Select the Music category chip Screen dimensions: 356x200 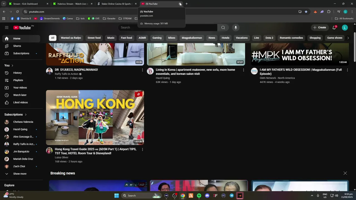point(111,38)
